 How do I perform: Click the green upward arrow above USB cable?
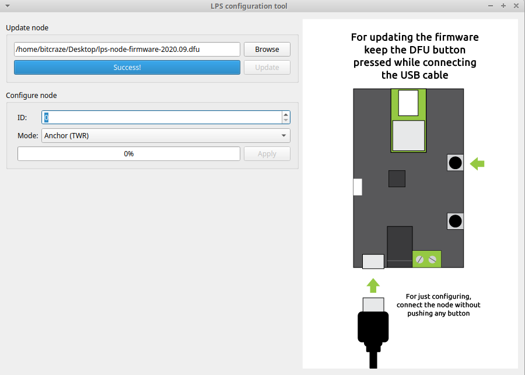click(373, 285)
